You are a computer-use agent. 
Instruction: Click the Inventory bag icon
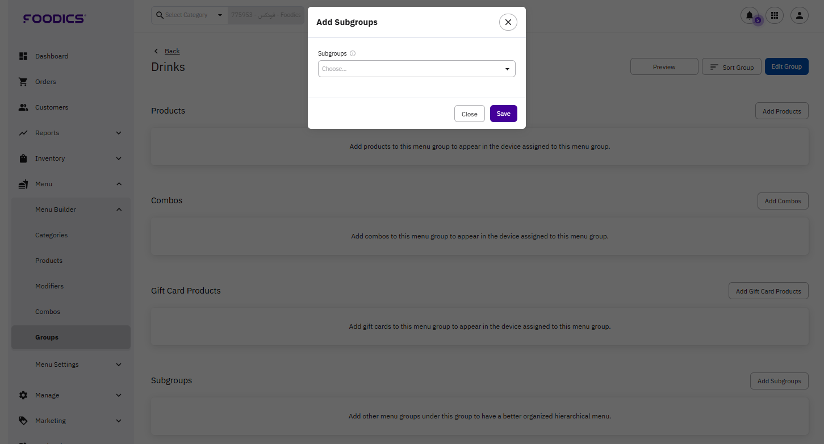[23, 158]
